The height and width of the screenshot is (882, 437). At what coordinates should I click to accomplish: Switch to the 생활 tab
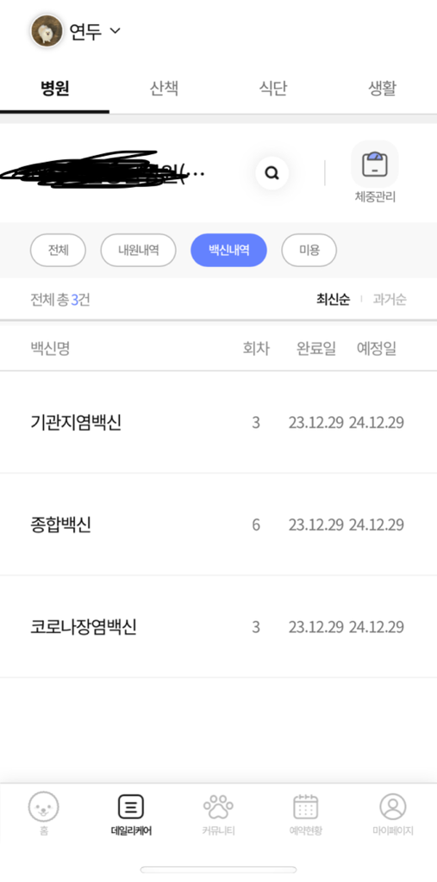click(383, 89)
